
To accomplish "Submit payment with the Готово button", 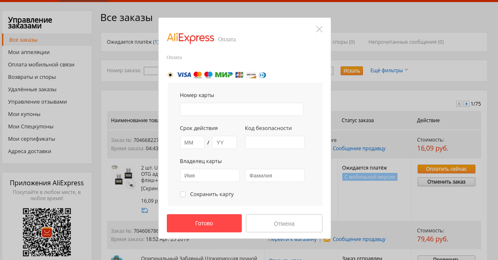I will [204, 223].
